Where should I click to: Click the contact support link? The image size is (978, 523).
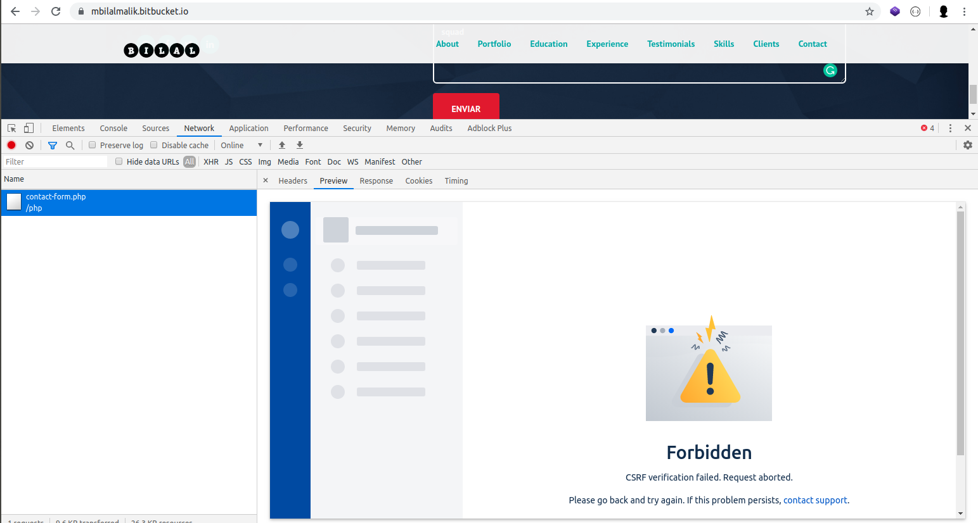(x=815, y=500)
